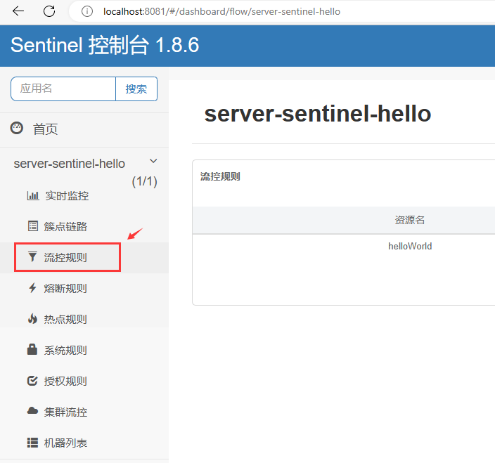Screen dimensions: 495x463
Task: Click the table list icon for 机器列表
Action: click(32, 443)
